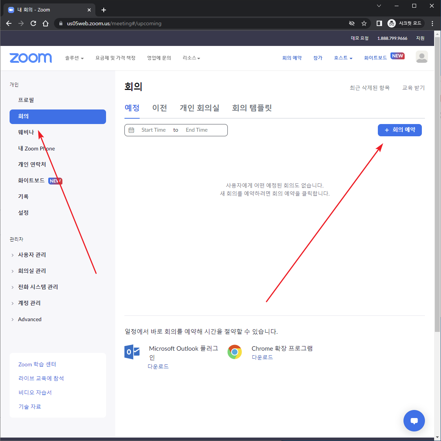Screen dimensions: 441x441
Task: Open 웨비나 in the sidebar
Action: pos(26,132)
